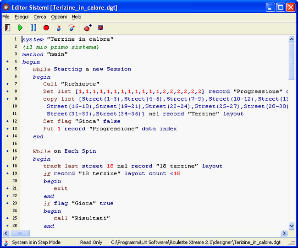Click the Call "Richieste" line
Screen dimensions: 298x248
71,84
